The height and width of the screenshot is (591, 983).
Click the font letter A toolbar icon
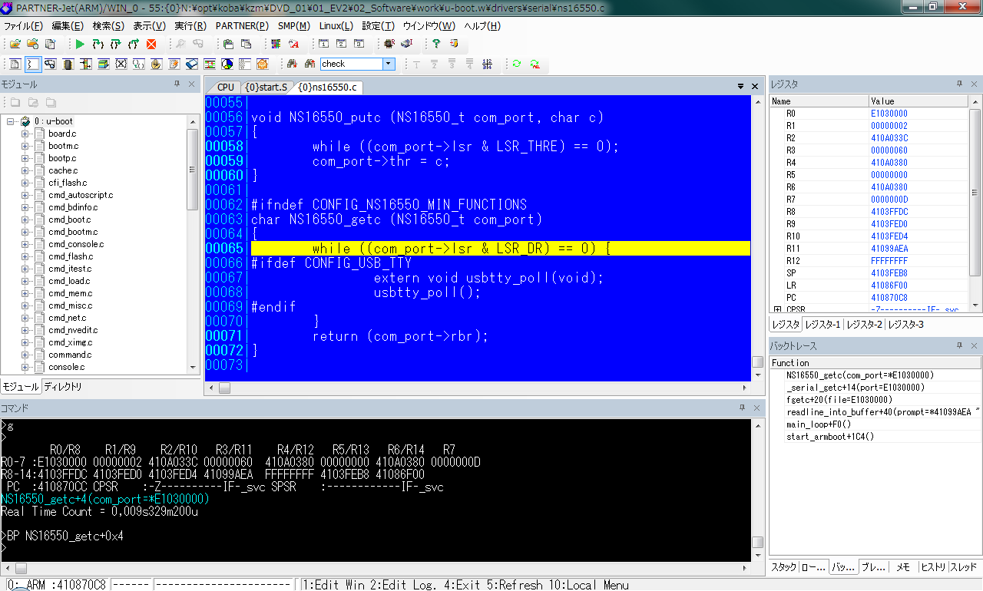point(293,45)
